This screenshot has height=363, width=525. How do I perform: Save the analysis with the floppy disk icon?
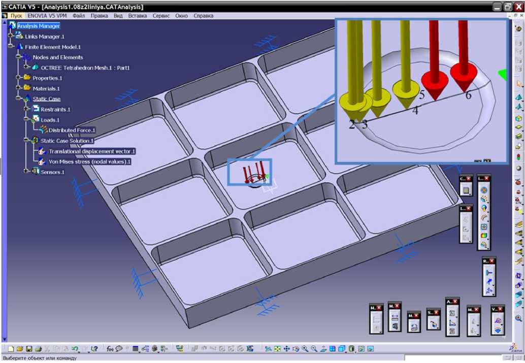pos(29,349)
